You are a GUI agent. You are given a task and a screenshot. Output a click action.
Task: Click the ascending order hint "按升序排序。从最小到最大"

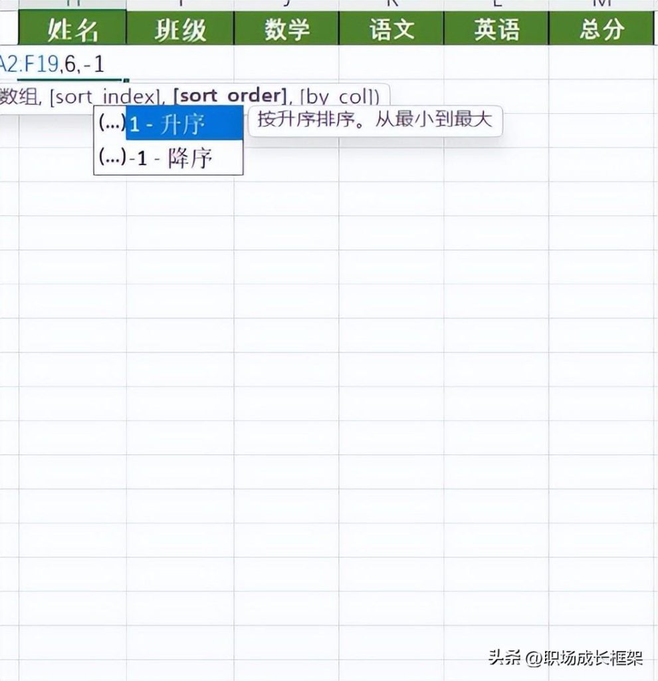pos(374,120)
